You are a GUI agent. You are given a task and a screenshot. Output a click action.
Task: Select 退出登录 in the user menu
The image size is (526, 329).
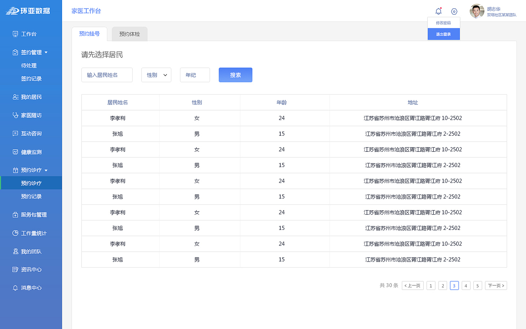[443, 34]
